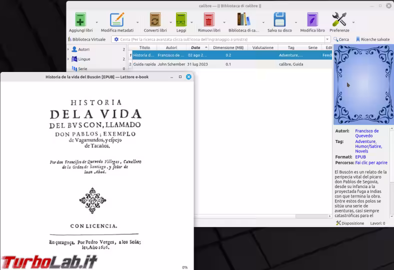Close the Lettore e-book viewer window
The image size is (394, 270).
coord(188,77)
